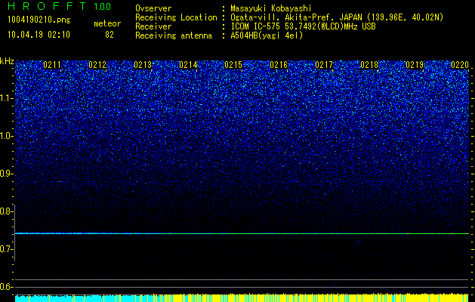This screenshot has width=475, height=302.
Task: Click the Receiving Location label
Action: click(x=176, y=17)
